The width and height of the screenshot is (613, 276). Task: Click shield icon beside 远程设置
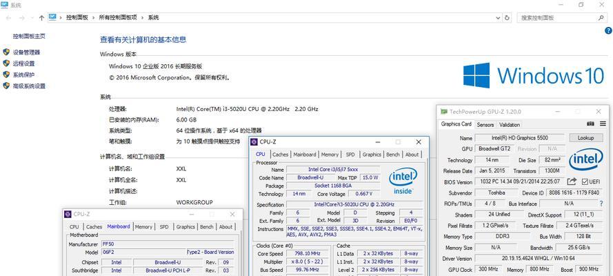coord(6,63)
